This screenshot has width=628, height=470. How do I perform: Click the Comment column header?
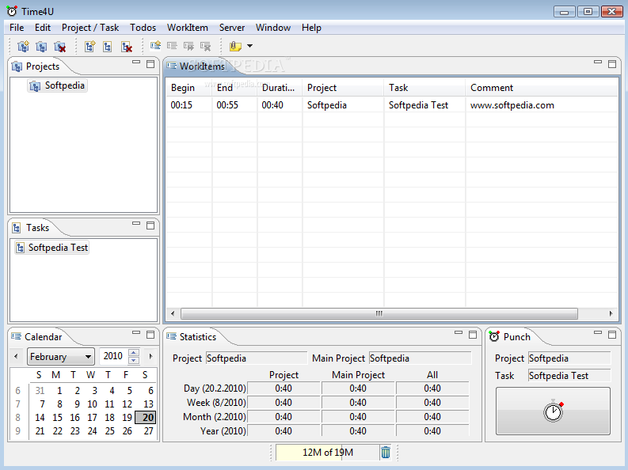click(542, 88)
